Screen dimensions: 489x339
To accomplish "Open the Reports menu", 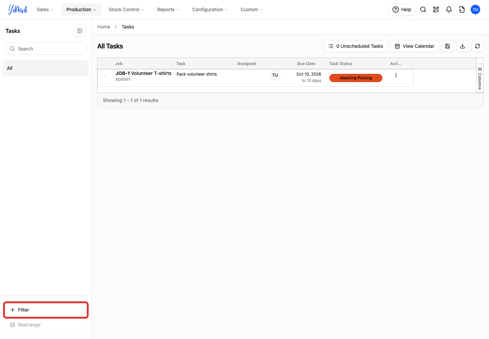I will coord(168,9).
